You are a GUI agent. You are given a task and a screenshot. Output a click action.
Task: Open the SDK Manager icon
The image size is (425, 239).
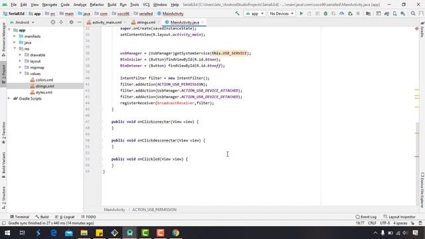[403, 13]
